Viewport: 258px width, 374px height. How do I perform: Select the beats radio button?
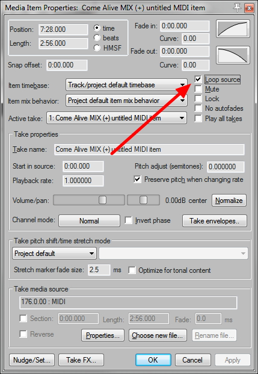click(97, 38)
